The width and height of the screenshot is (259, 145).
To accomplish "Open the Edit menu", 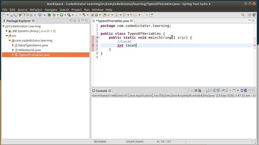I will (x=13, y=10).
